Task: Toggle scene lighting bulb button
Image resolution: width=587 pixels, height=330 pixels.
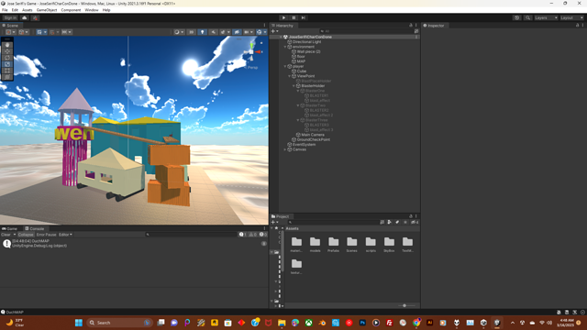Action: [202, 32]
